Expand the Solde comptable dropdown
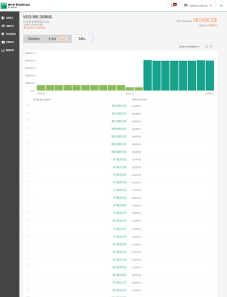 pos(189,46)
